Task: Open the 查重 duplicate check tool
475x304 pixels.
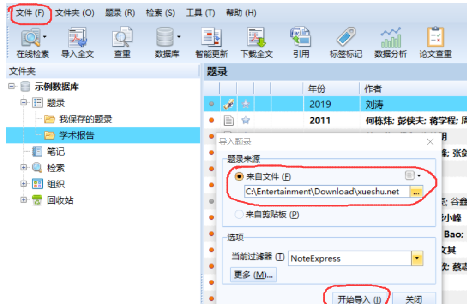Action: 122,38
